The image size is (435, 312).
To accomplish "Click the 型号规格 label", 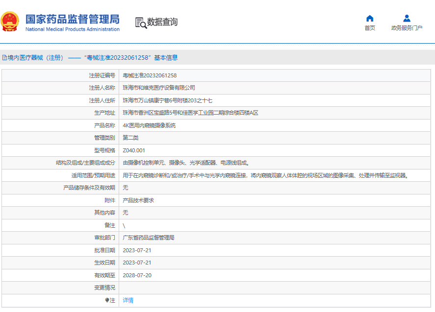I will (104, 150).
